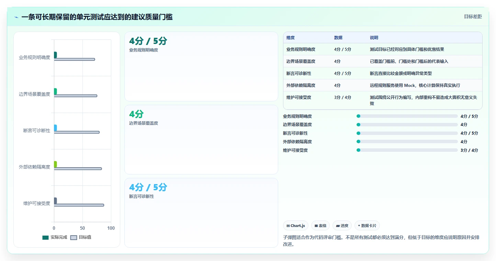The height and width of the screenshot is (261, 496).
Task: Select table row 外部依赖隔离度
Action: 383,85
